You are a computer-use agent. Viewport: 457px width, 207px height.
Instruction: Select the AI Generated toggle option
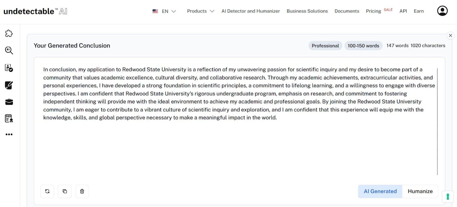pyautogui.click(x=380, y=191)
